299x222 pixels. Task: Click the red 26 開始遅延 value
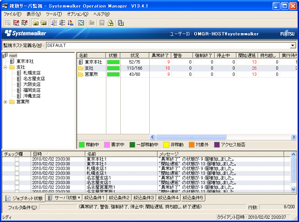coord(254,68)
